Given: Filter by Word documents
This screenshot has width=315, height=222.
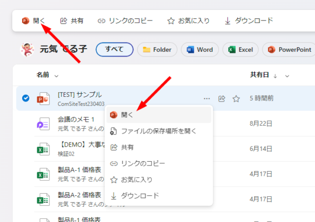Looking at the screenshot, I should 199,50.
